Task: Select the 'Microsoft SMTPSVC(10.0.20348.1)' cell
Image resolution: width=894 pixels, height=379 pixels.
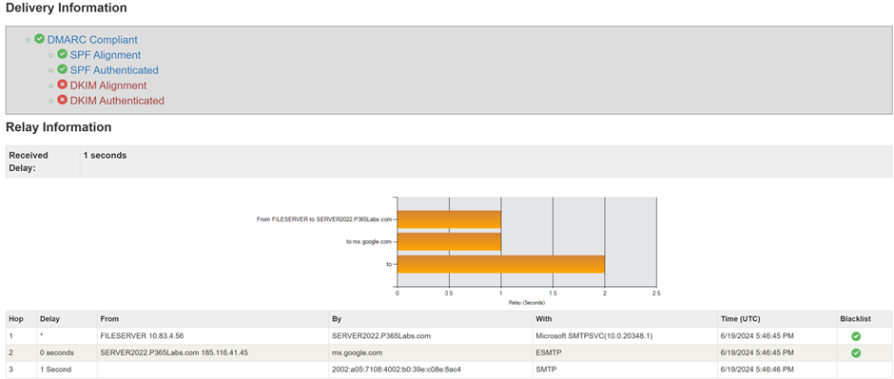Action: click(x=625, y=335)
